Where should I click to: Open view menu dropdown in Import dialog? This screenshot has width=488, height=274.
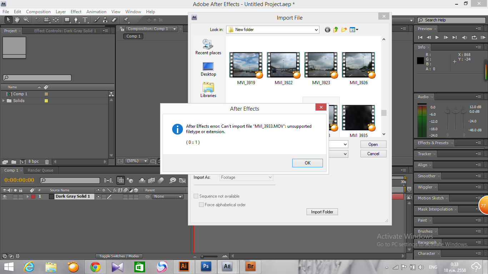354,30
